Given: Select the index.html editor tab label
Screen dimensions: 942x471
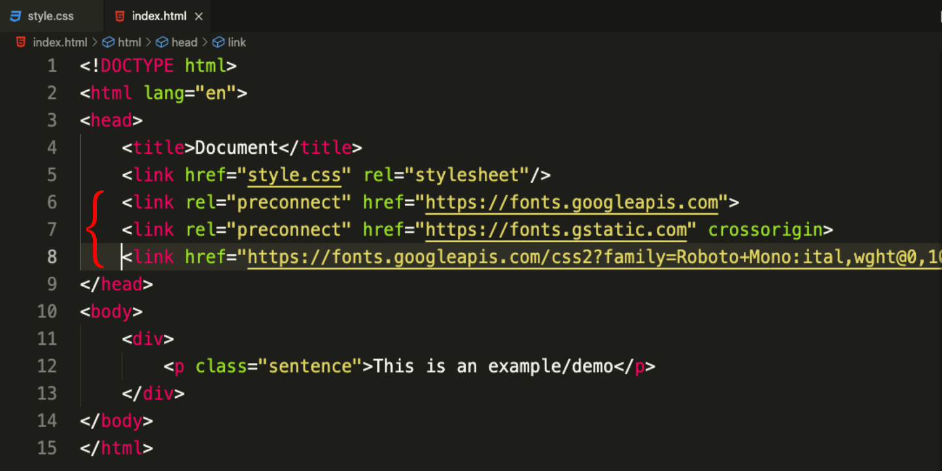Looking at the screenshot, I should coord(159,16).
